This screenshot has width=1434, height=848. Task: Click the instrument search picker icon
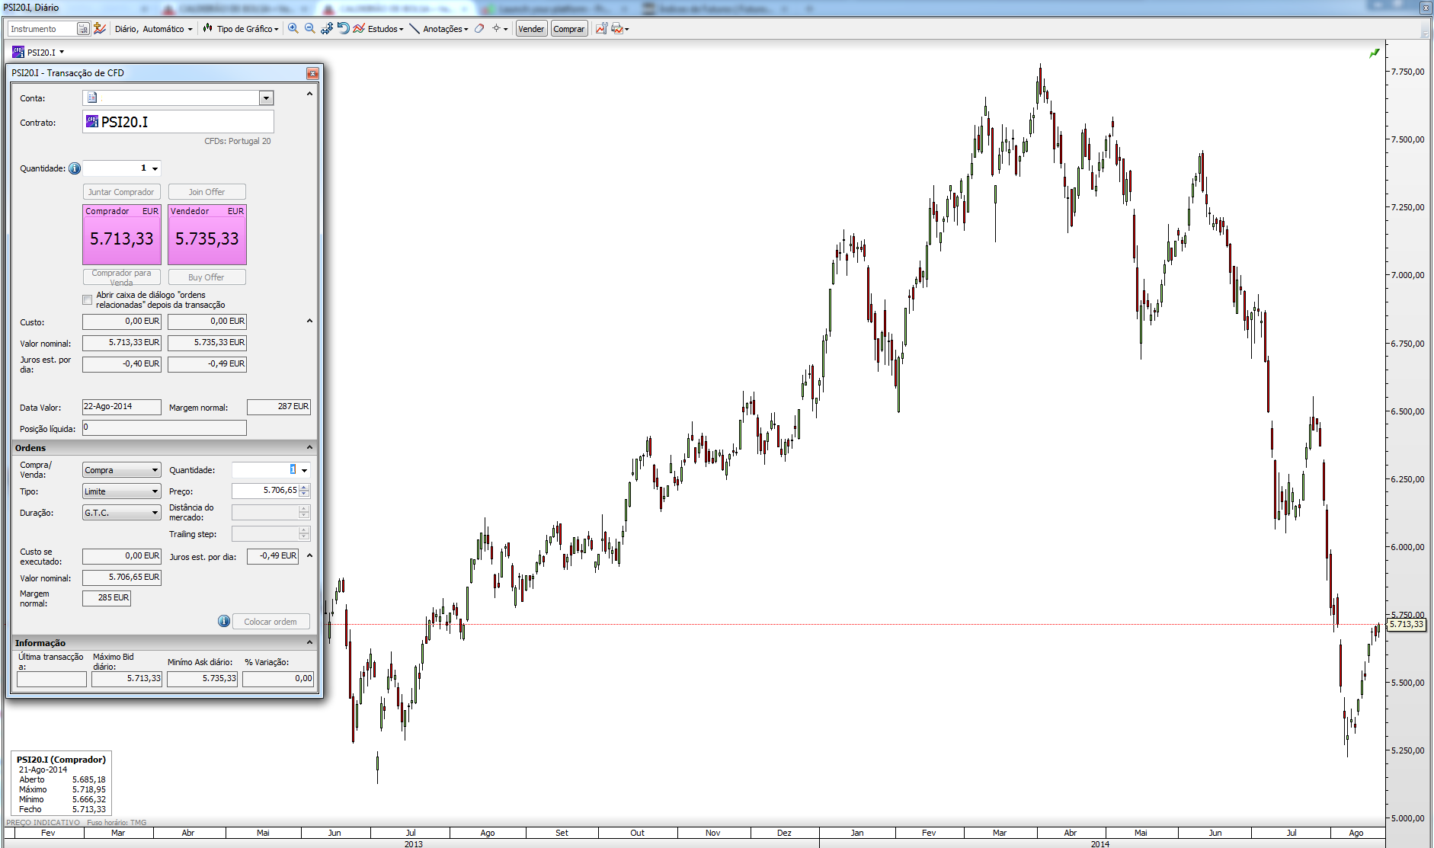(83, 29)
